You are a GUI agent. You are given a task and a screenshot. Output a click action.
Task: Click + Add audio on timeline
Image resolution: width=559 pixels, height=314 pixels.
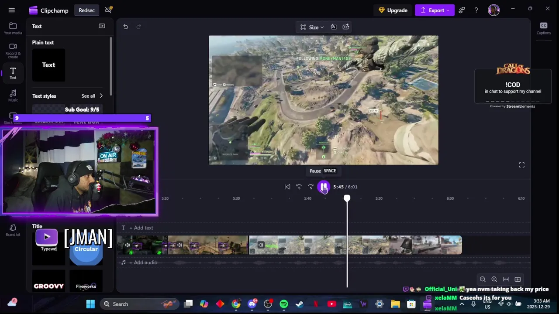coord(143,263)
